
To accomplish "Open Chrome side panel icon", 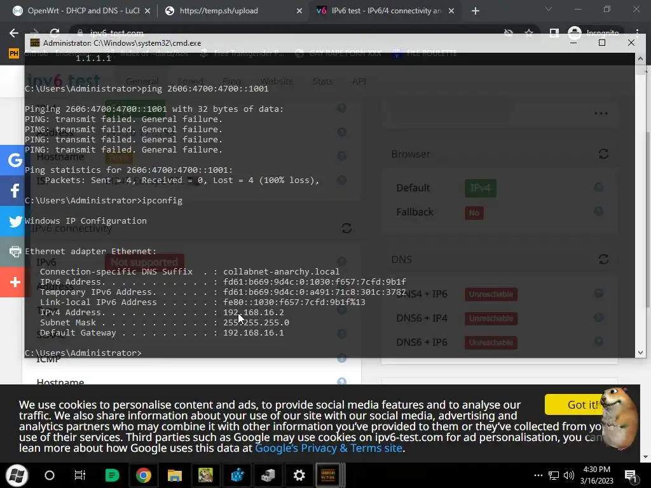I will pyautogui.click(x=554, y=33).
